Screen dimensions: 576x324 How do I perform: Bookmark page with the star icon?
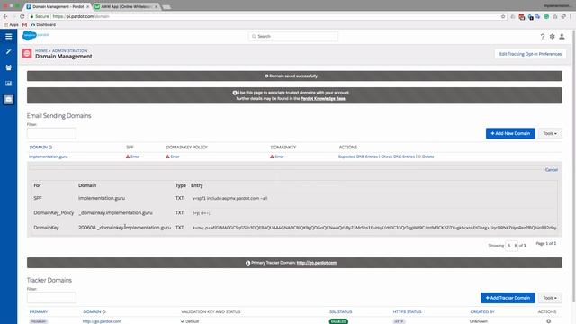coord(503,16)
